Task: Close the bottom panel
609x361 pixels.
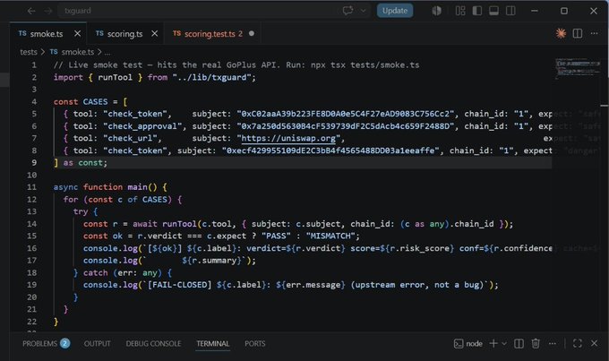Action: 595,343
